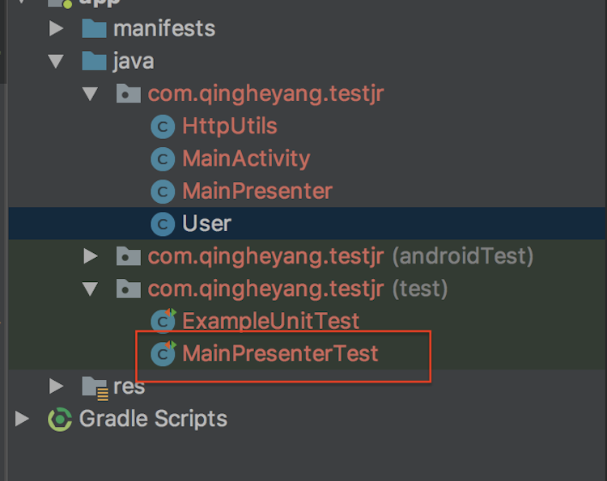Click the HttpUtils class icon
The height and width of the screenshot is (481, 607).
click(x=163, y=127)
